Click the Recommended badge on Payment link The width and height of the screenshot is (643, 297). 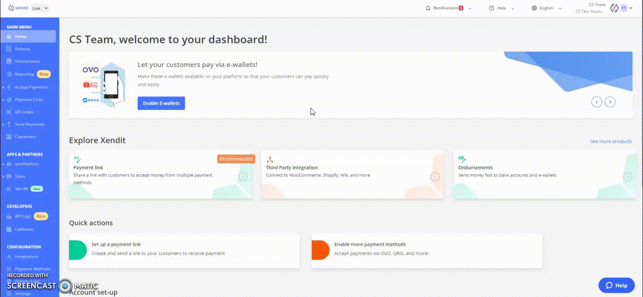point(236,159)
